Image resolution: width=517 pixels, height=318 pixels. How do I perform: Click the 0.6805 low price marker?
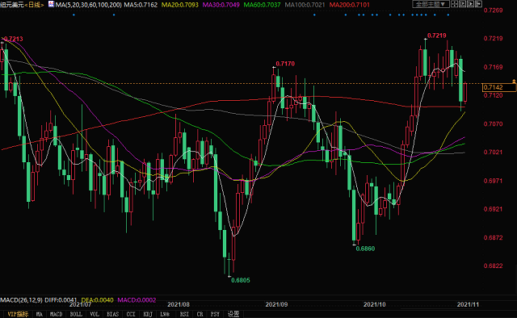241,280
